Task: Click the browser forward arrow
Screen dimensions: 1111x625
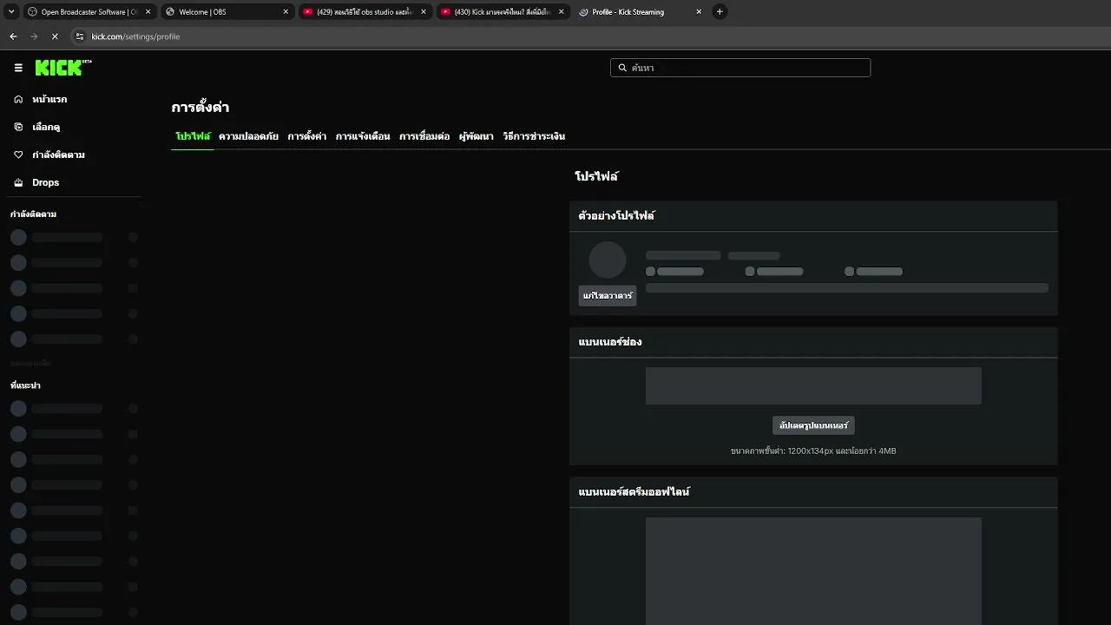Action: click(34, 36)
